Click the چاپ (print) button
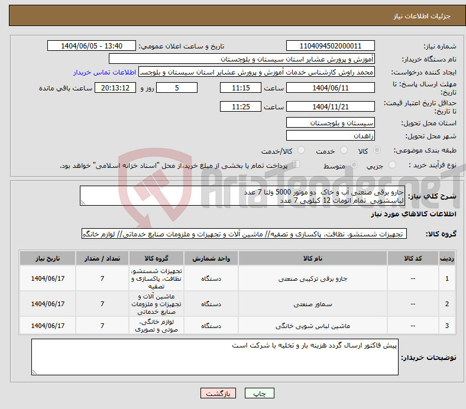Image resolution: width=466 pixels, height=409 pixels. point(259,393)
